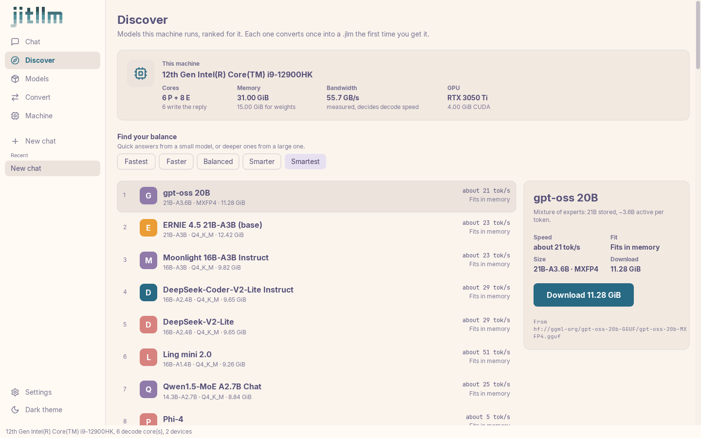Click the 'RTX 3050 Ti' GPU value
The width and height of the screenshot is (701, 438).
pos(467,98)
